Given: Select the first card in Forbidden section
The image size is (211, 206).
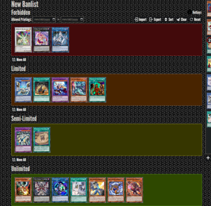Looking at the screenshot, I should tap(23, 40).
